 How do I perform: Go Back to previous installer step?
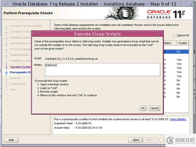click(x=135, y=140)
